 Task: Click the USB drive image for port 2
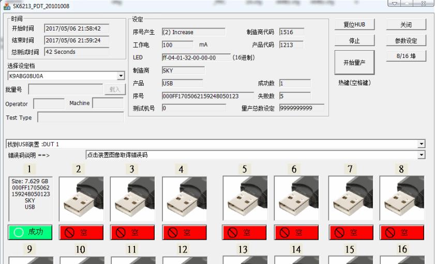(81, 199)
